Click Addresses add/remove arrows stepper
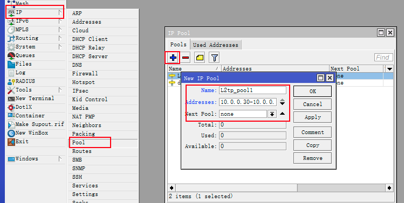The image size is (404, 203). tap(283, 102)
